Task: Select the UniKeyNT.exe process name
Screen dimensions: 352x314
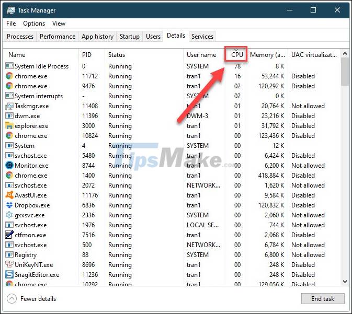Action: [33, 265]
